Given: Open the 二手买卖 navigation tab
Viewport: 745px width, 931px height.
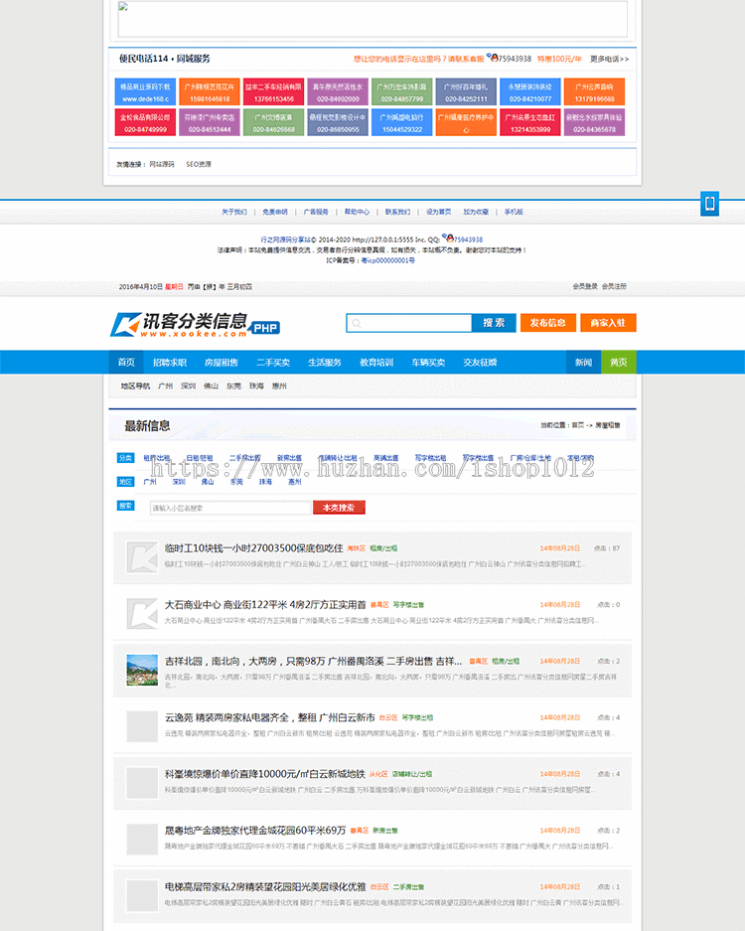Looking at the screenshot, I should [273, 363].
